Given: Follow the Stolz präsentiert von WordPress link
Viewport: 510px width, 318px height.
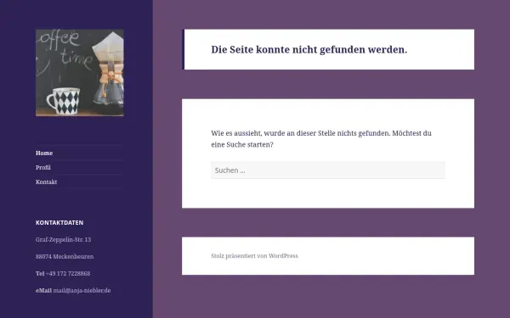Looking at the screenshot, I should [x=254, y=256].
